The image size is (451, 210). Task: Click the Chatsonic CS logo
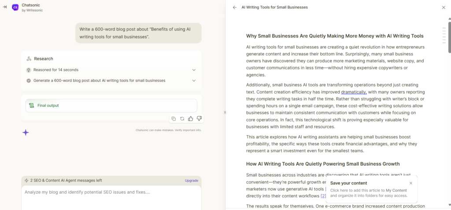pos(15,7)
